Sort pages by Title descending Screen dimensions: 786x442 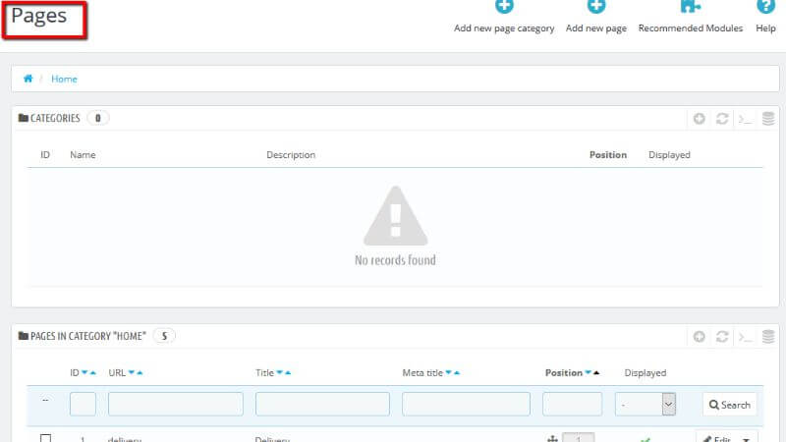[x=280, y=372]
